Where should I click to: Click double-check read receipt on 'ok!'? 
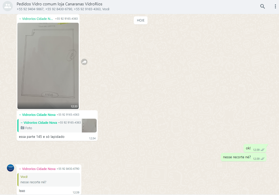coord(262,150)
